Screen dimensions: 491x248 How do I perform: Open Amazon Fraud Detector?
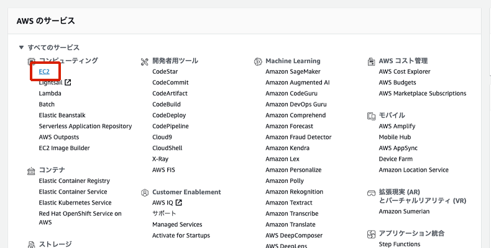(x=298, y=137)
